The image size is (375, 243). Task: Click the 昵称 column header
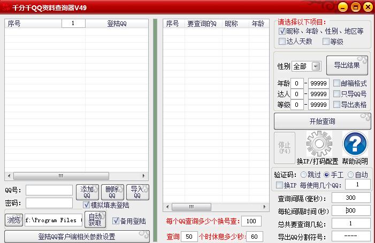235,23
